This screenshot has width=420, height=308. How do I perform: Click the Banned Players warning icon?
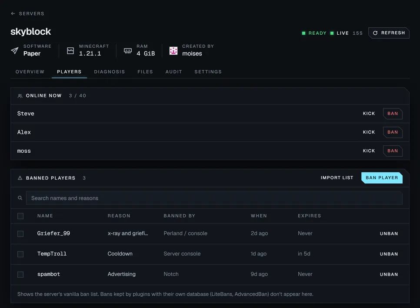click(20, 178)
